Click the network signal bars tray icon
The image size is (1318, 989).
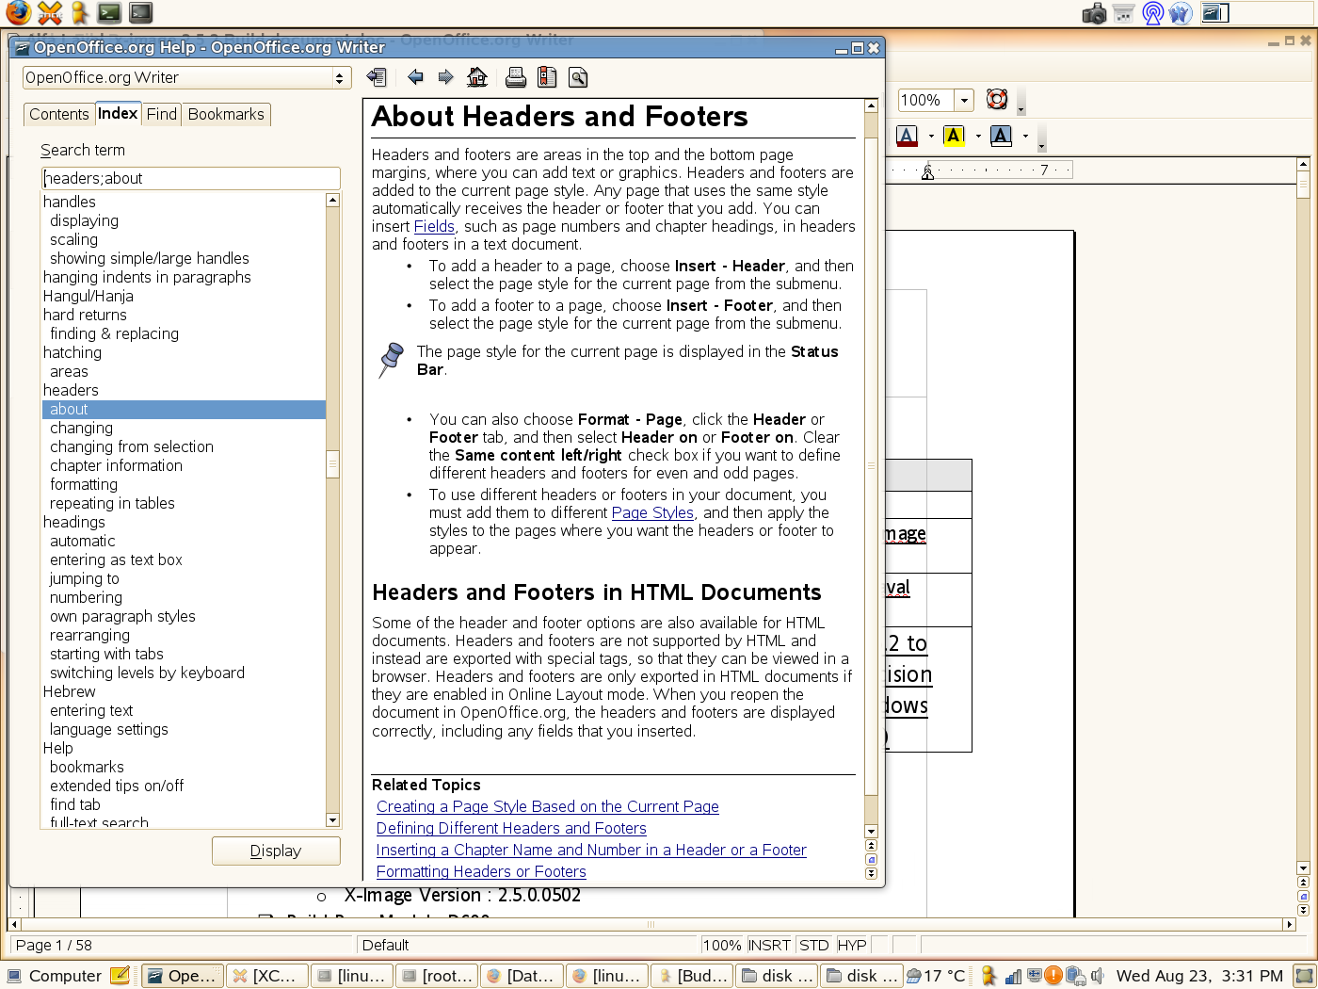tap(1013, 976)
